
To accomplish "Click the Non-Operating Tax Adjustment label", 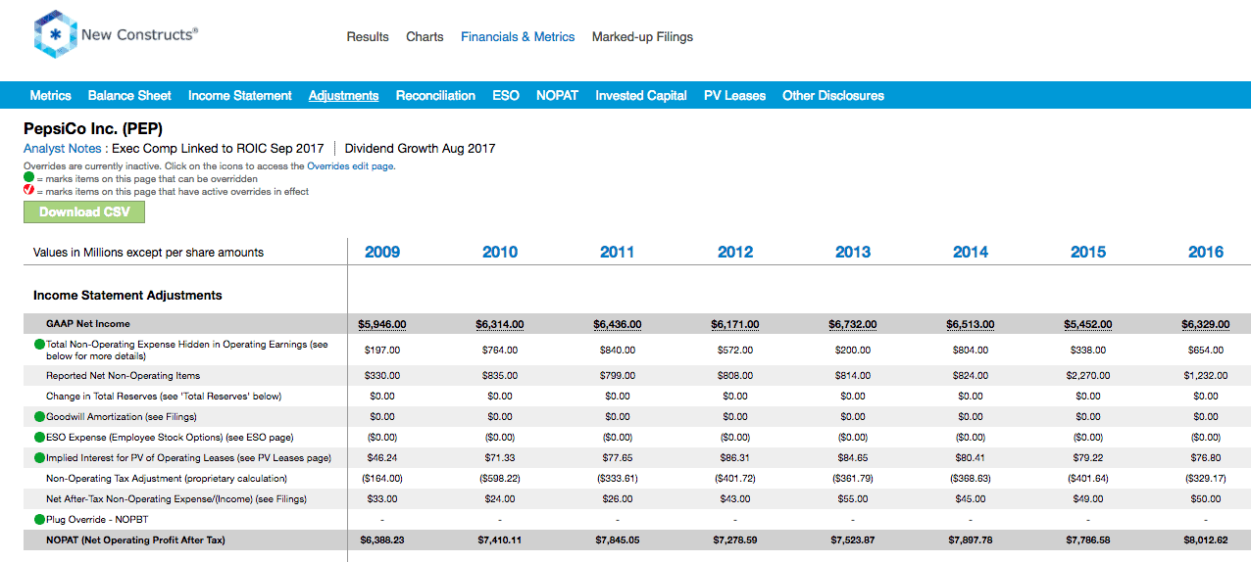I will 167,479.
